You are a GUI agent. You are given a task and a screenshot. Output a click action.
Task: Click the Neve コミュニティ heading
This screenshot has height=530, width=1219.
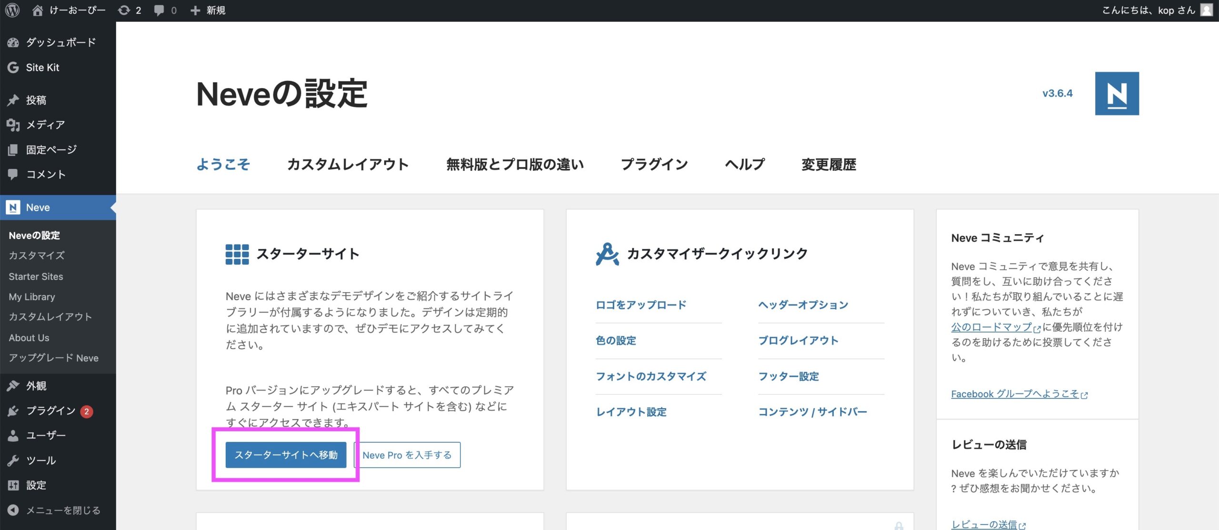(998, 238)
